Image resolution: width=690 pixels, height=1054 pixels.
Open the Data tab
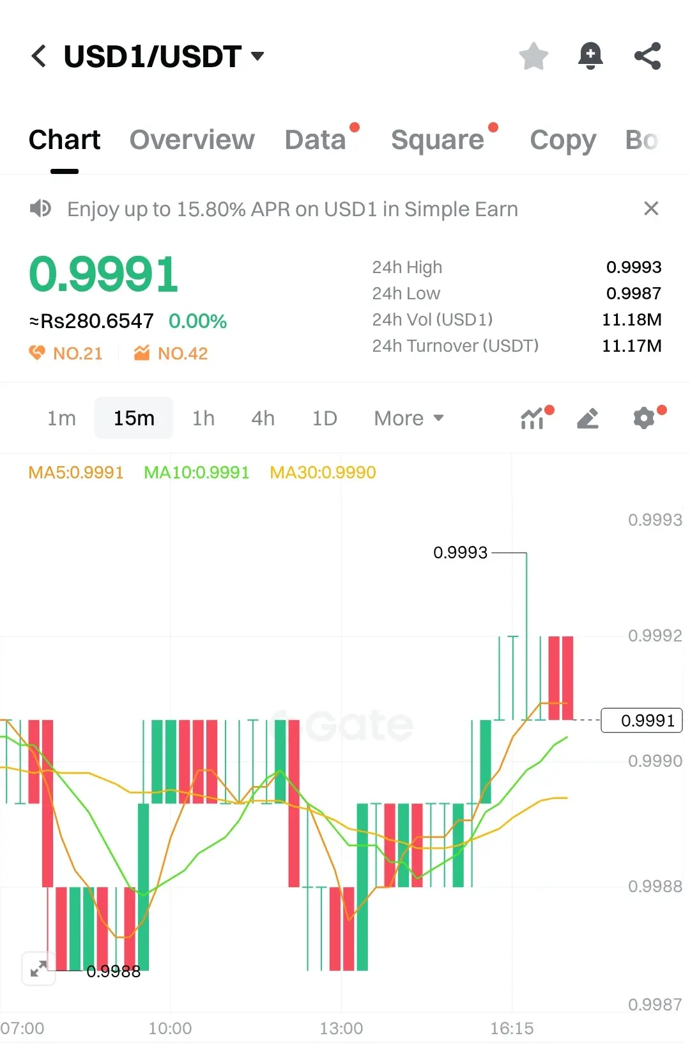pos(316,139)
